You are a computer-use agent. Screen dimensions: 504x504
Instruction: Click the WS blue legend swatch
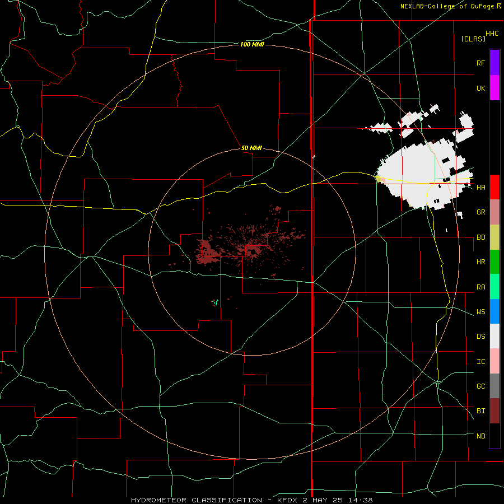[494, 311]
